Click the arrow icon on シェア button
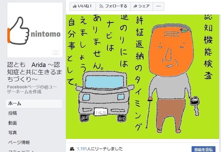The width and height of the screenshot is (221, 152). [x=135, y=6]
